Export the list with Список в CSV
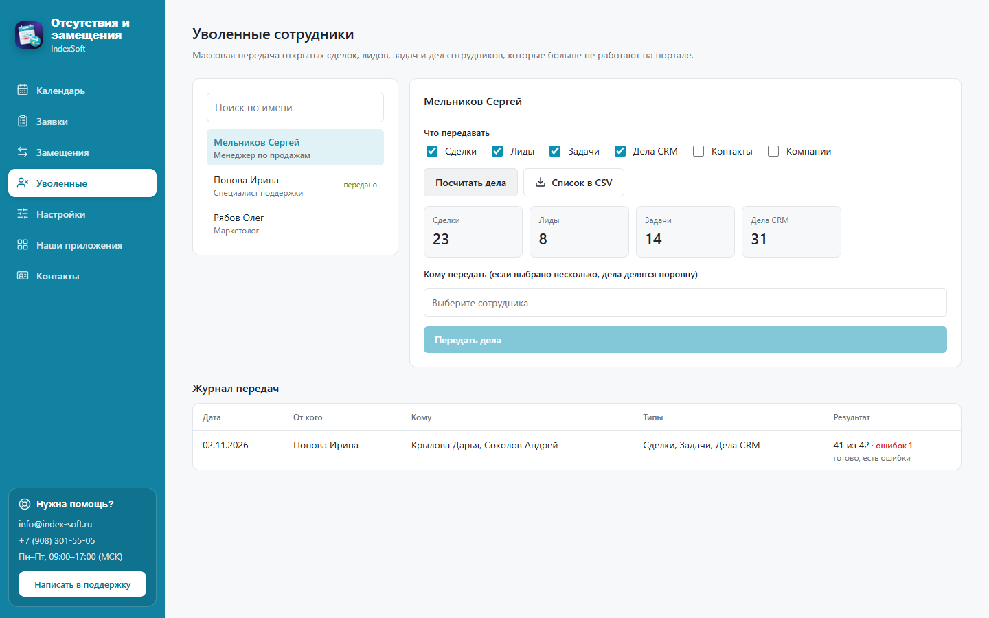This screenshot has width=989, height=618. [x=573, y=183]
